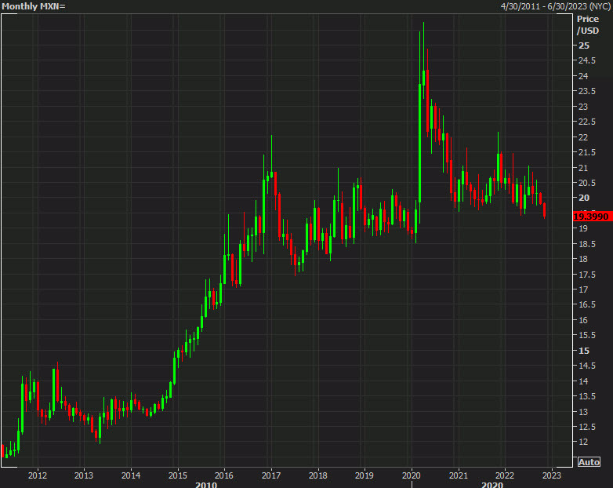613x488 pixels.
Task: Click the 17 price axis label
Action: pyautogui.click(x=583, y=290)
